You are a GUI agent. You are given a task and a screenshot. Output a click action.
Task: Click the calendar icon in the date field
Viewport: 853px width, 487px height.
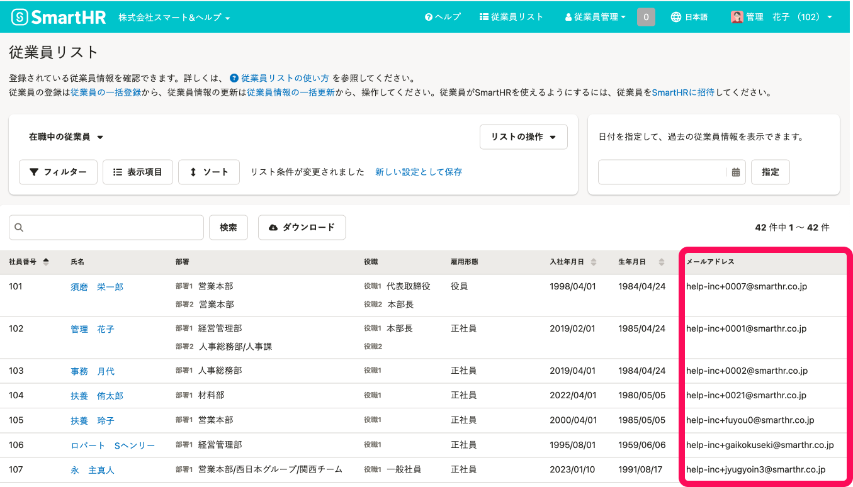[736, 172]
